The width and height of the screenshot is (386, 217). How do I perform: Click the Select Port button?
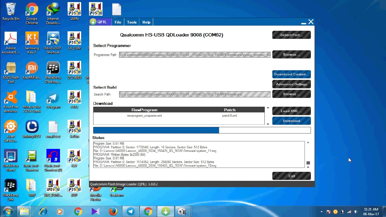tap(291, 35)
